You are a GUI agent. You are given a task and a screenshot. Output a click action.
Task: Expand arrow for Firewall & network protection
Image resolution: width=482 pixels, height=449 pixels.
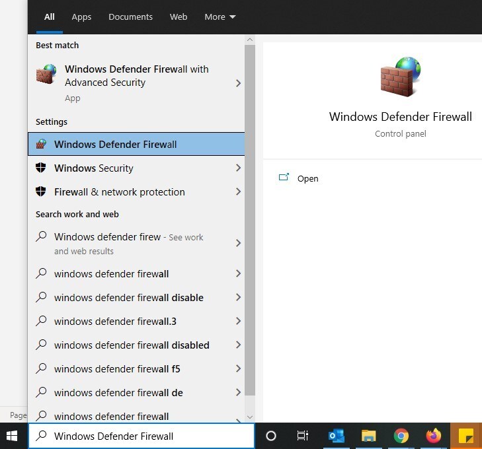click(x=238, y=192)
